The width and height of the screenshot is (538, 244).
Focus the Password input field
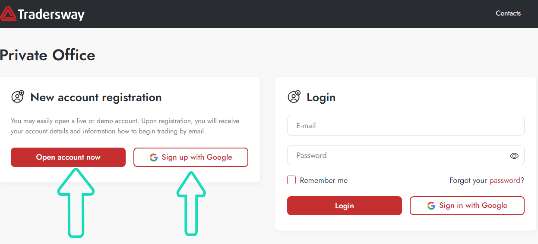tap(406, 155)
